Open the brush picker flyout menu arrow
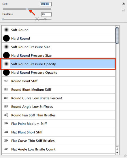The height and width of the screenshot is (158, 127). 123,4
